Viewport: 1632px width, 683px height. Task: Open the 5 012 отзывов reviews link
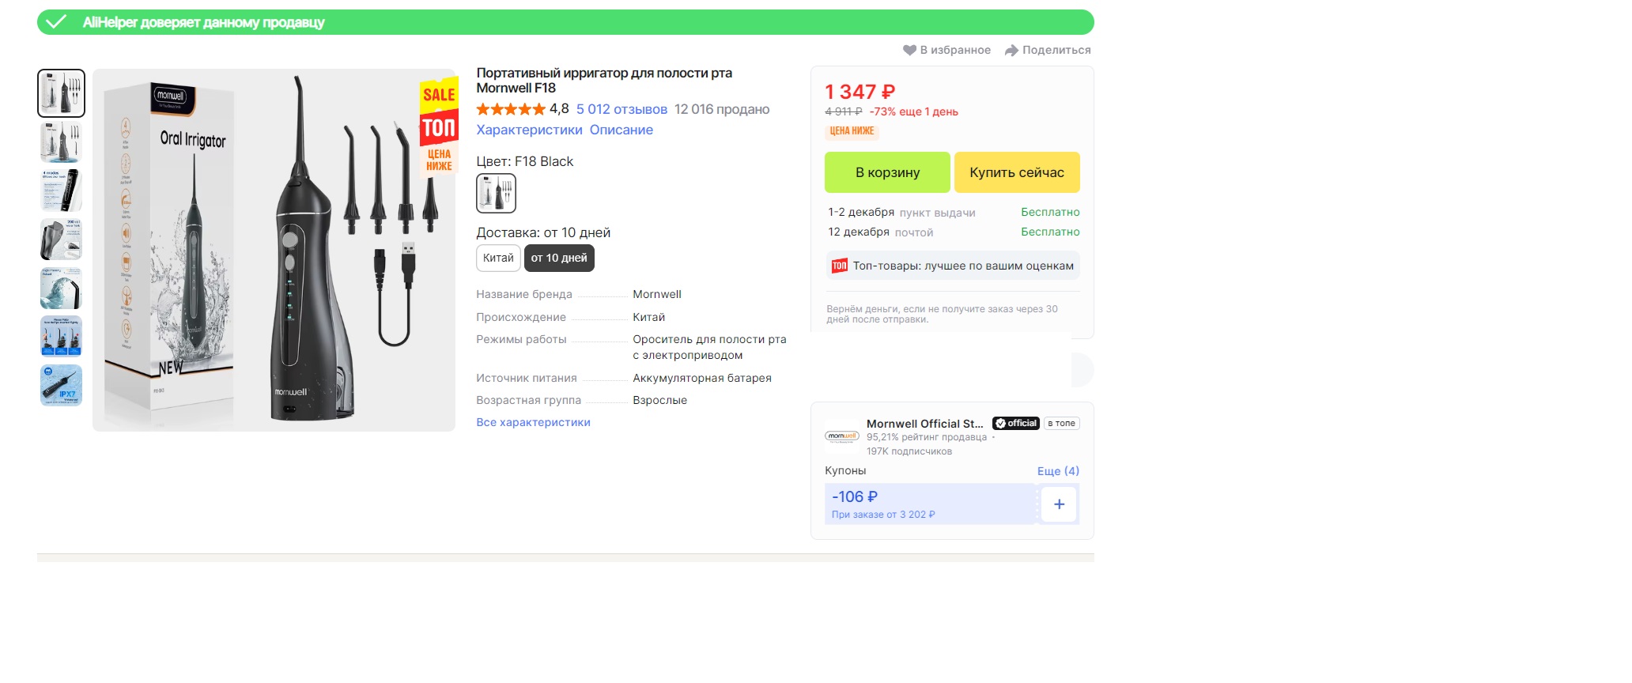pyautogui.click(x=621, y=109)
